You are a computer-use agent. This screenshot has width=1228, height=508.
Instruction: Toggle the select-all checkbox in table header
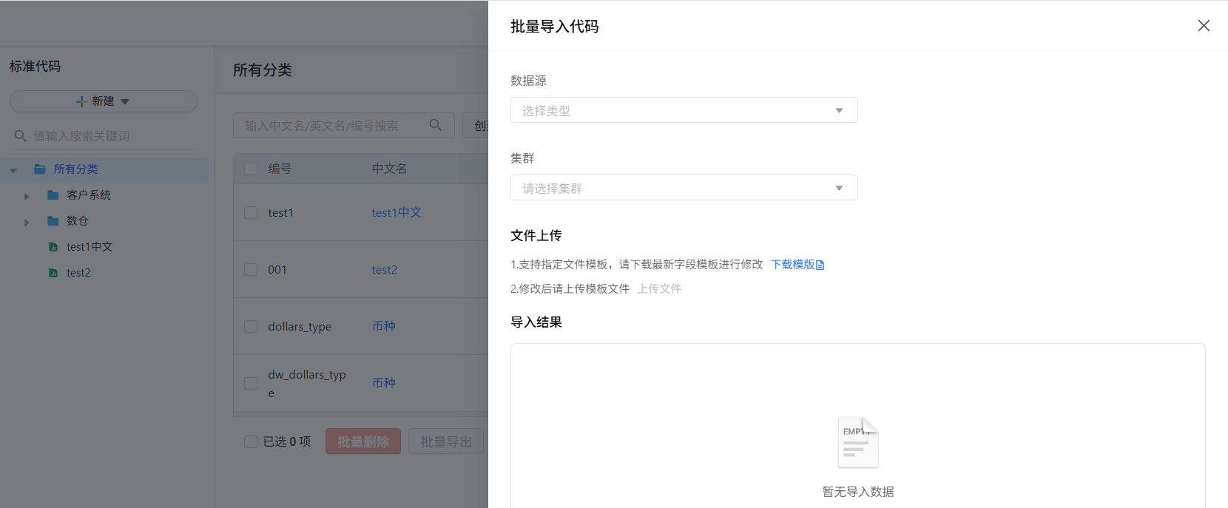coord(251,169)
